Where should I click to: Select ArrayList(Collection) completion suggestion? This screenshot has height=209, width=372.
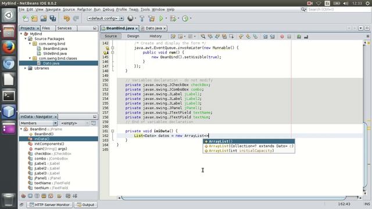point(249,146)
